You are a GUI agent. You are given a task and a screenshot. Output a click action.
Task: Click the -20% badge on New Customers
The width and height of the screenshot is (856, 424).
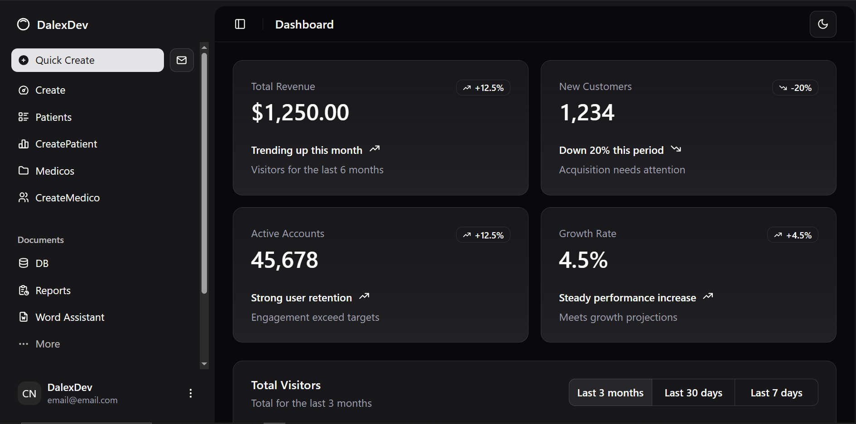[795, 88]
